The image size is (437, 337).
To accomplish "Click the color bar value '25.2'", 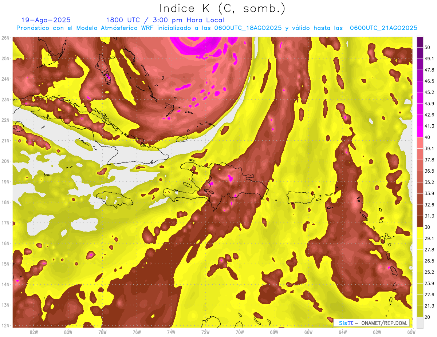I will click(429, 272).
